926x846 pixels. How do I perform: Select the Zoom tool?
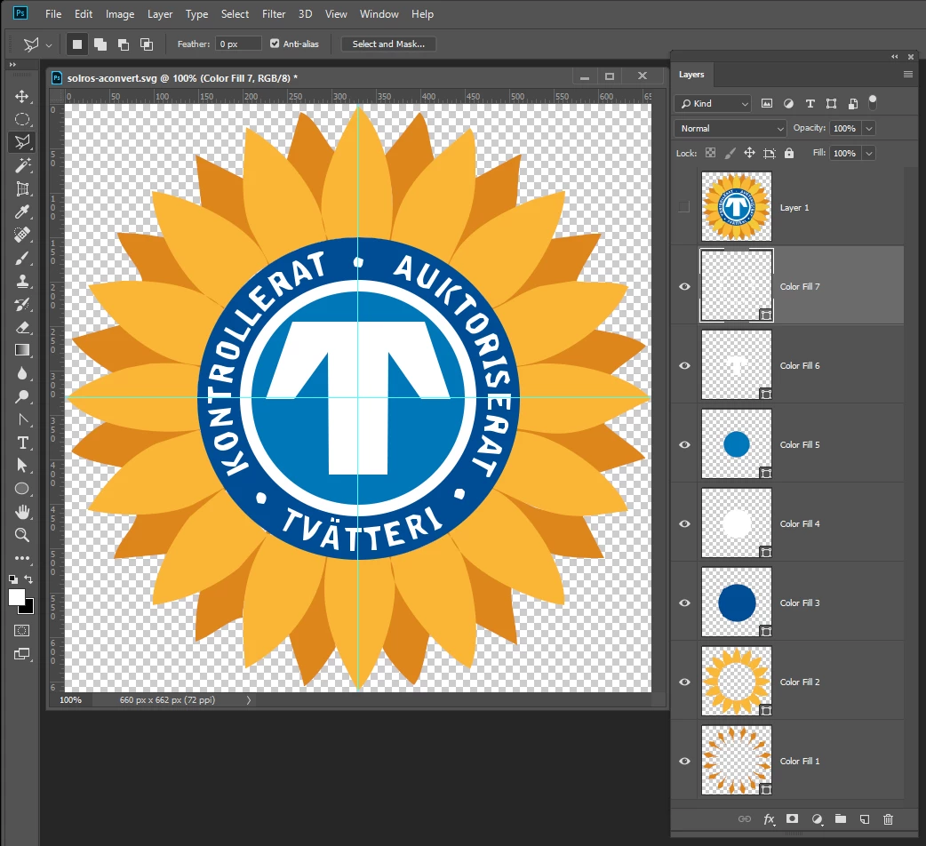22,535
